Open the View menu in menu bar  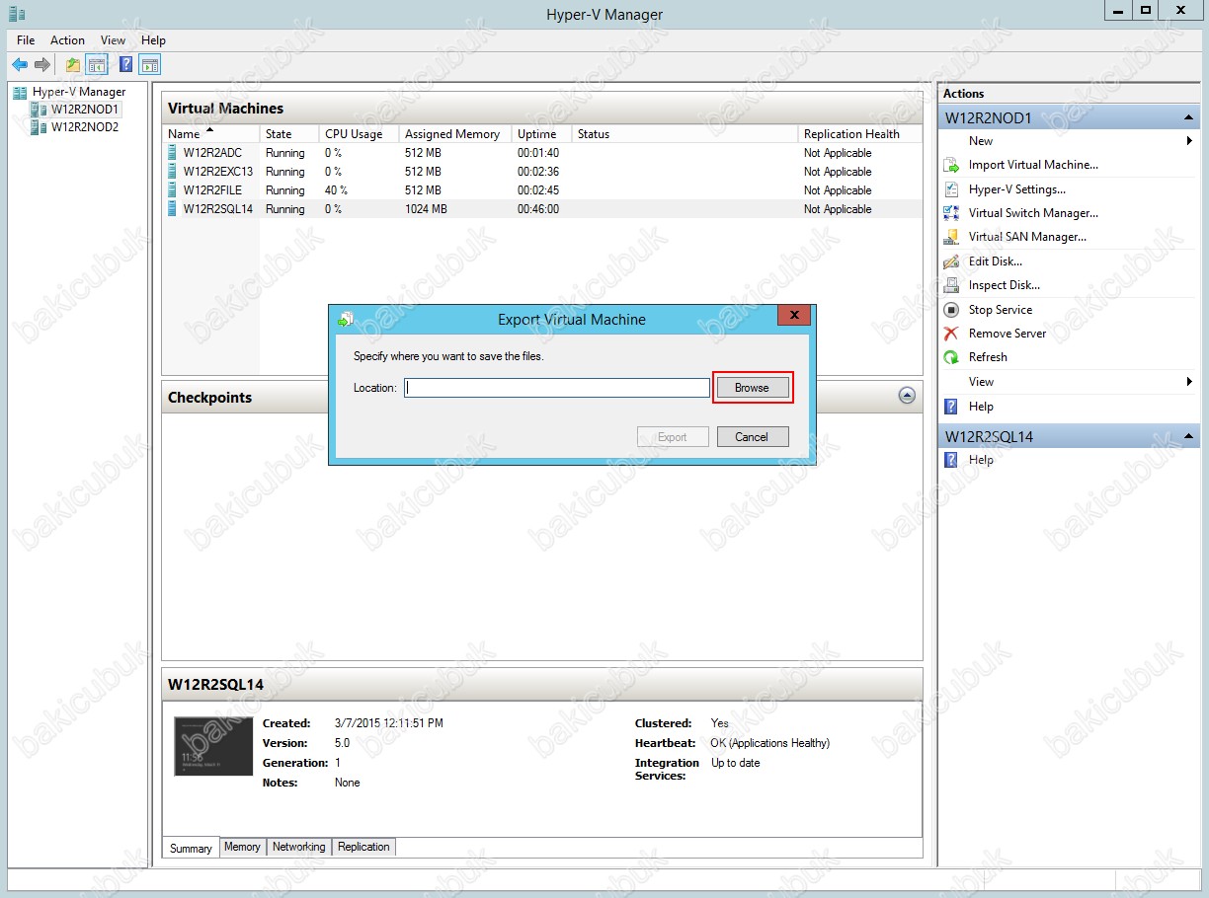(113, 40)
